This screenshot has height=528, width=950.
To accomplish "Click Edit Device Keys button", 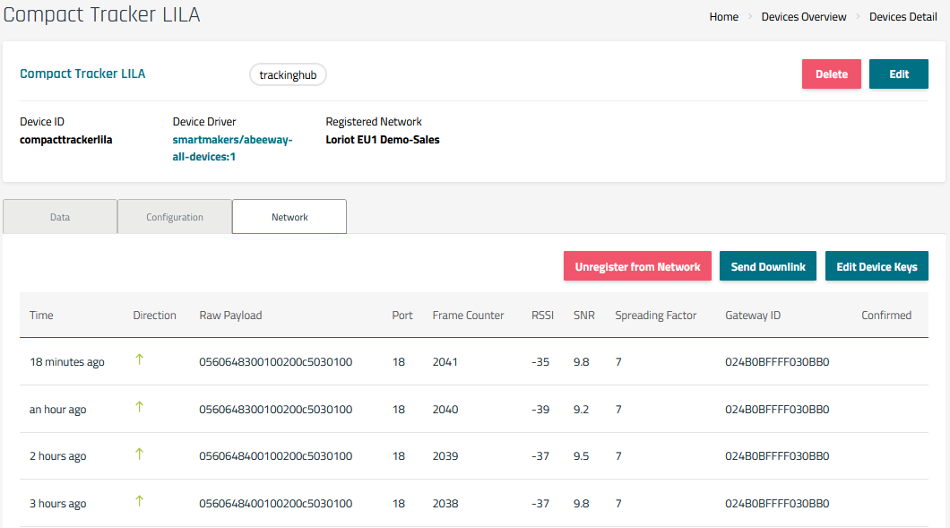I will 876,266.
